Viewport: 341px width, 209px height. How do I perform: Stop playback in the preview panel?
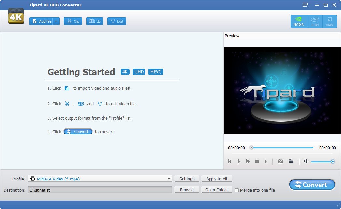257,161
